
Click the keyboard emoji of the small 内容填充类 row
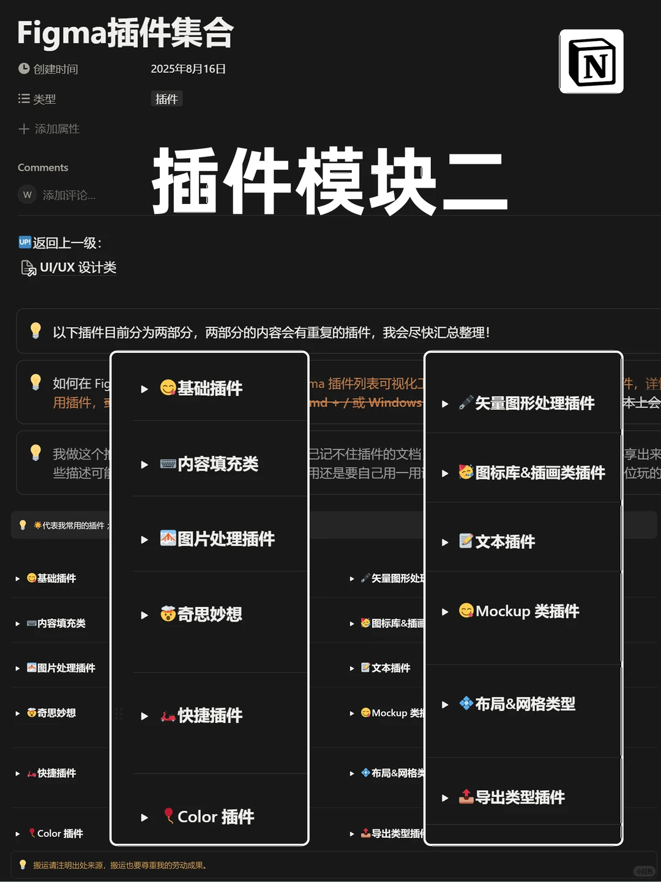[x=32, y=623]
